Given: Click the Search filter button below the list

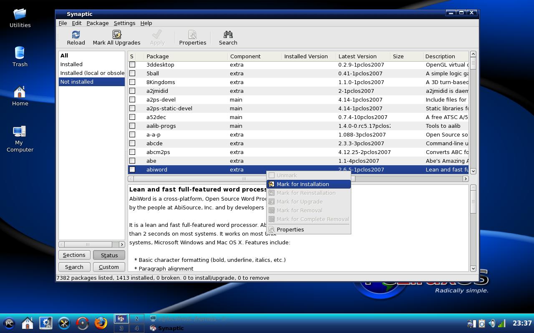Looking at the screenshot, I should click(x=74, y=267).
